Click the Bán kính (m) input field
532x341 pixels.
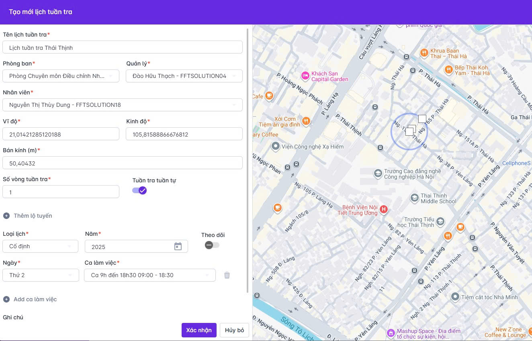tap(122, 163)
